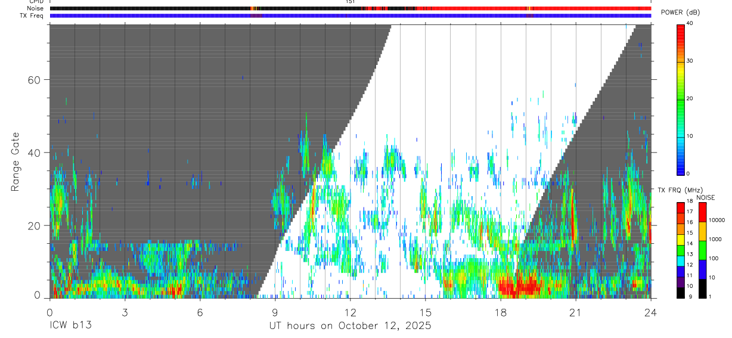Click the 3 tick on UT hours axis

125,312
